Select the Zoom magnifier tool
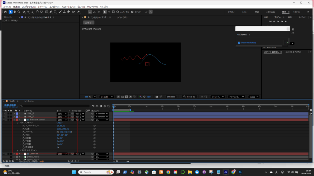The image size is (314, 176). pyautogui.click(x=19, y=12)
